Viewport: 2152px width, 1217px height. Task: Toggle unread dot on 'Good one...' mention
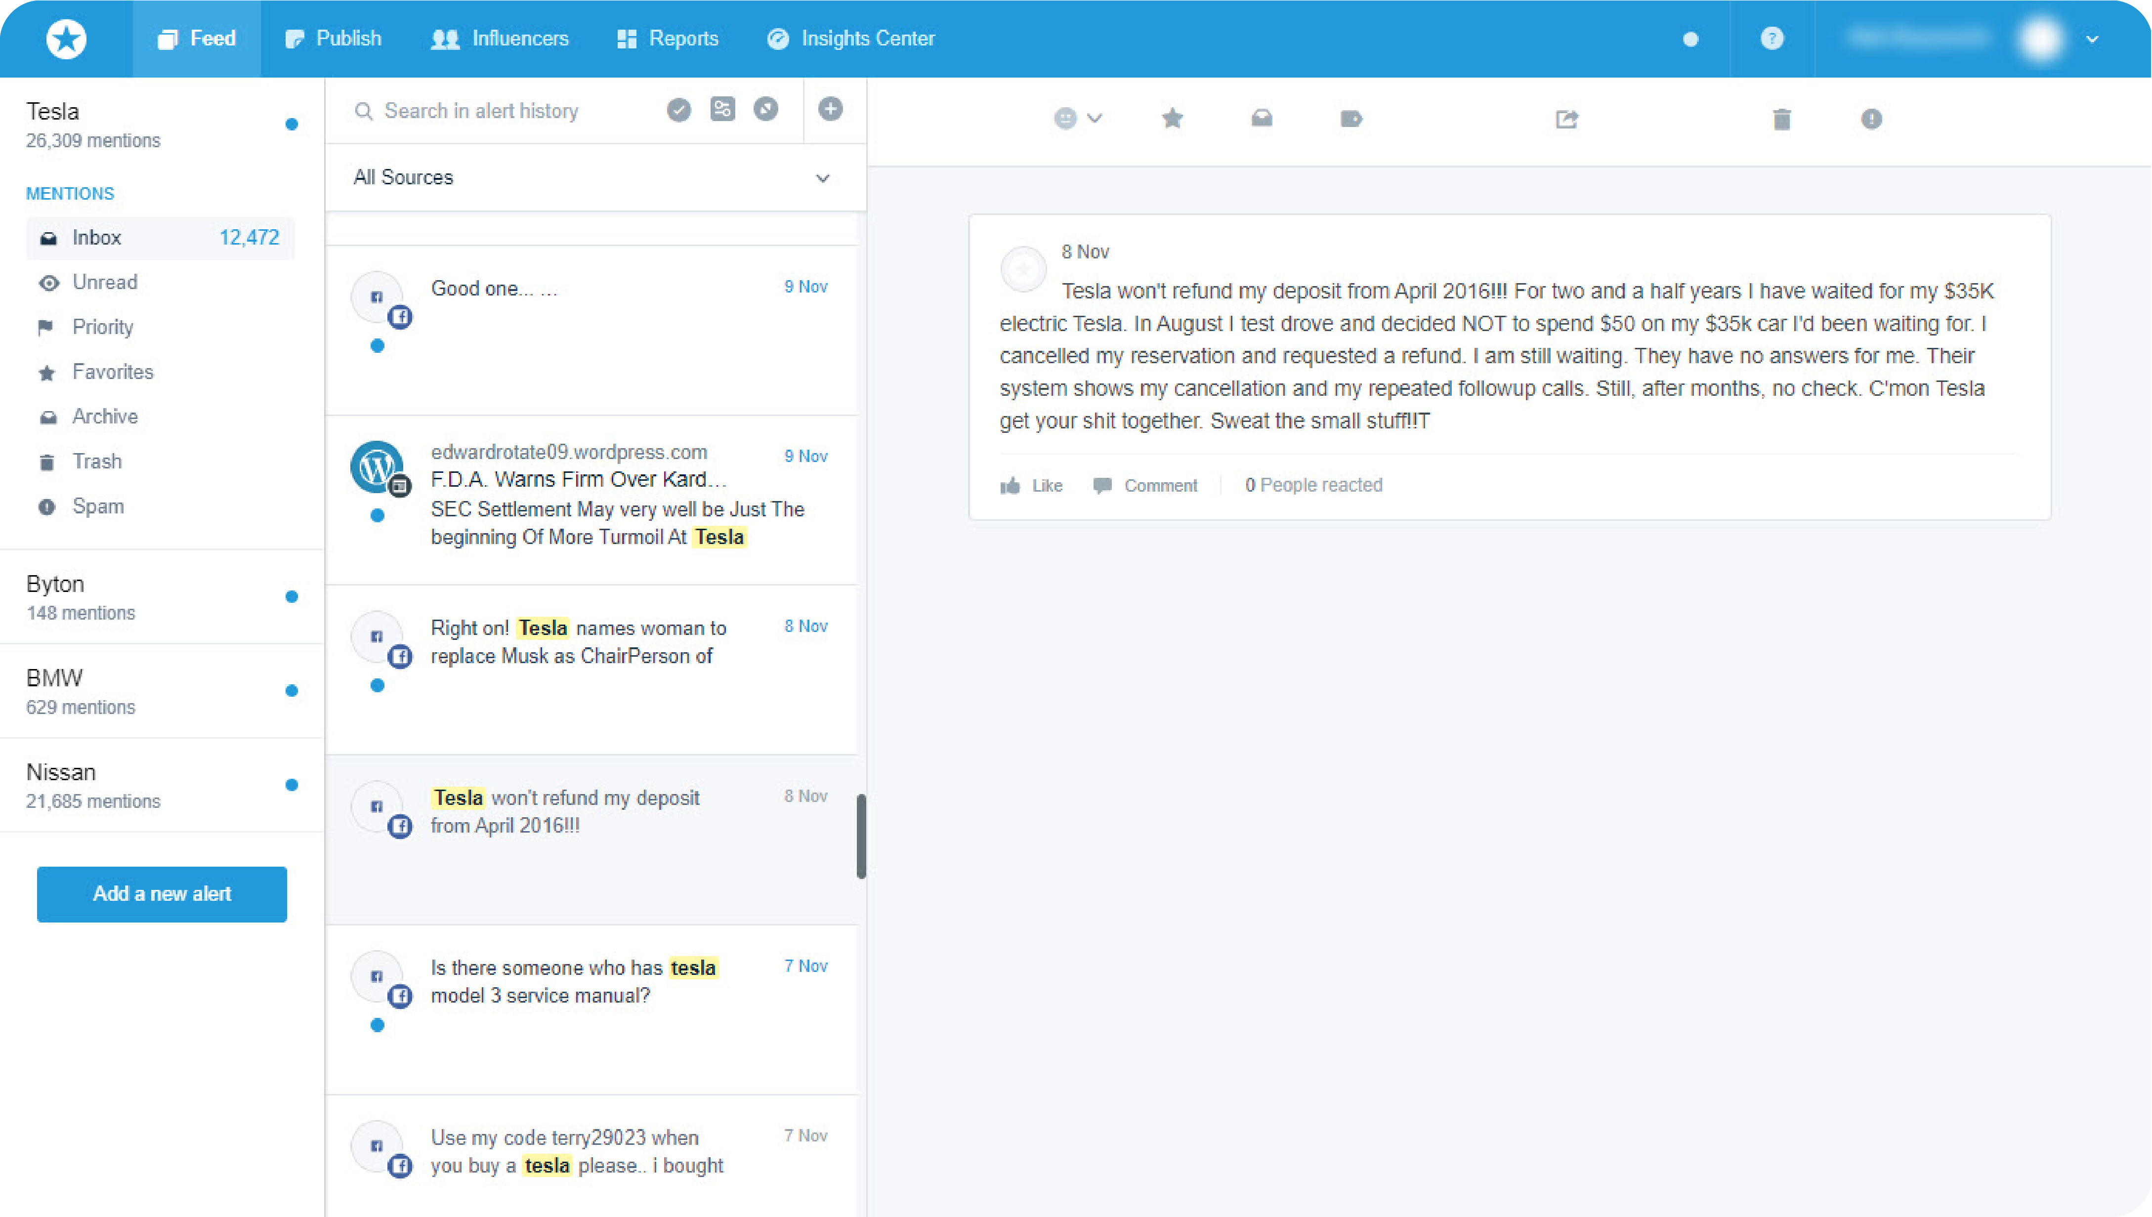click(377, 345)
